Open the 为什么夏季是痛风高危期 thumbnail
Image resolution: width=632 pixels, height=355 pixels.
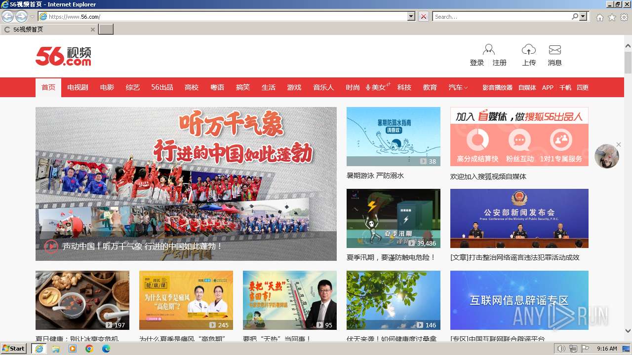[186, 300]
